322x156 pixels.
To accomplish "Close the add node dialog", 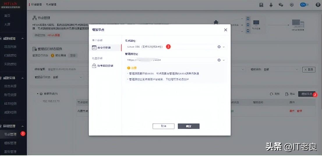I will click(225, 30).
